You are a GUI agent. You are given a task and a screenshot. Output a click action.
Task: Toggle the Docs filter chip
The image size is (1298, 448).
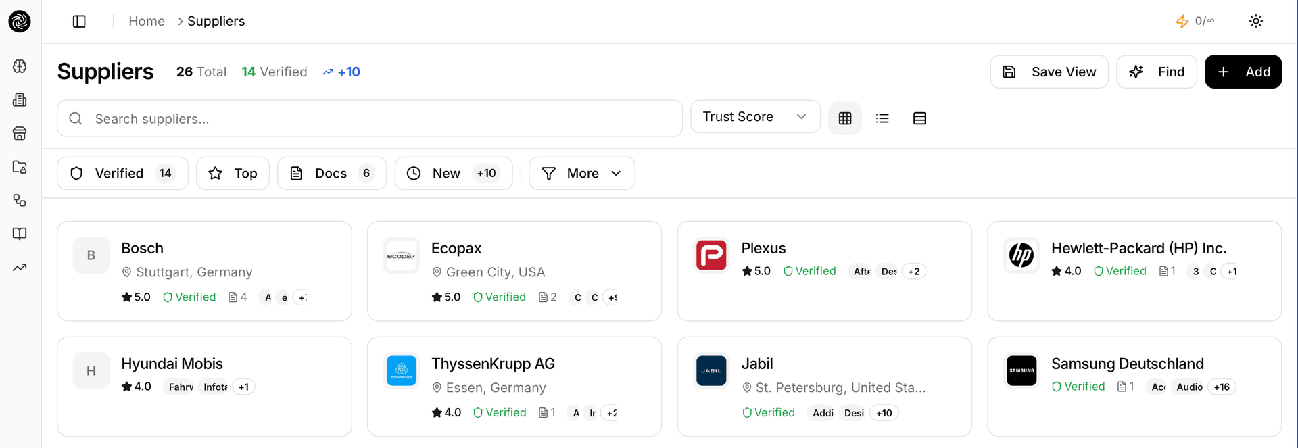(x=332, y=174)
